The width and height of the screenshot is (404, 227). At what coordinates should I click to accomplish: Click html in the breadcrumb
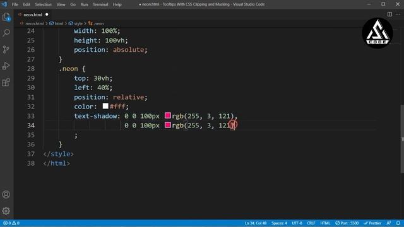pyautogui.click(x=59, y=23)
